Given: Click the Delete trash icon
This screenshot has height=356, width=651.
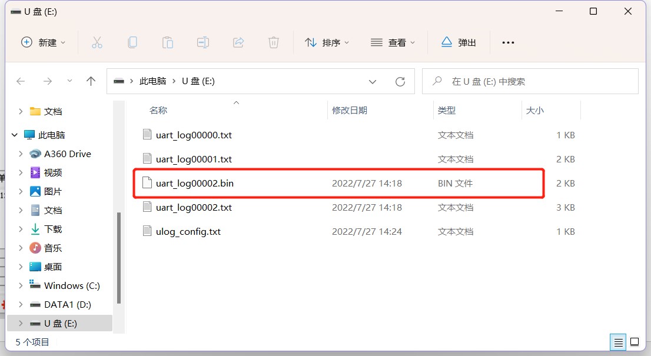Looking at the screenshot, I should pos(274,42).
